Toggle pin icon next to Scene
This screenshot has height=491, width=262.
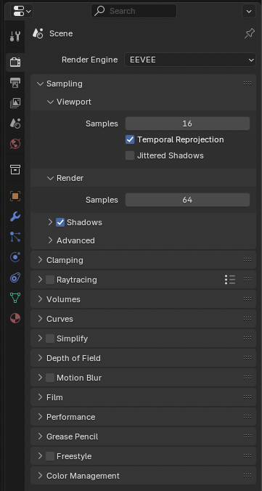tap(250, 33)
